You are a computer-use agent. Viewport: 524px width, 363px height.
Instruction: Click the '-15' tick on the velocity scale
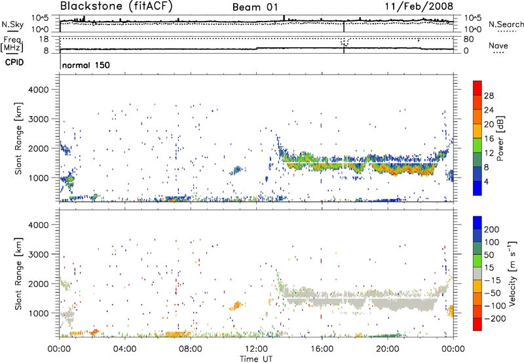493,280
